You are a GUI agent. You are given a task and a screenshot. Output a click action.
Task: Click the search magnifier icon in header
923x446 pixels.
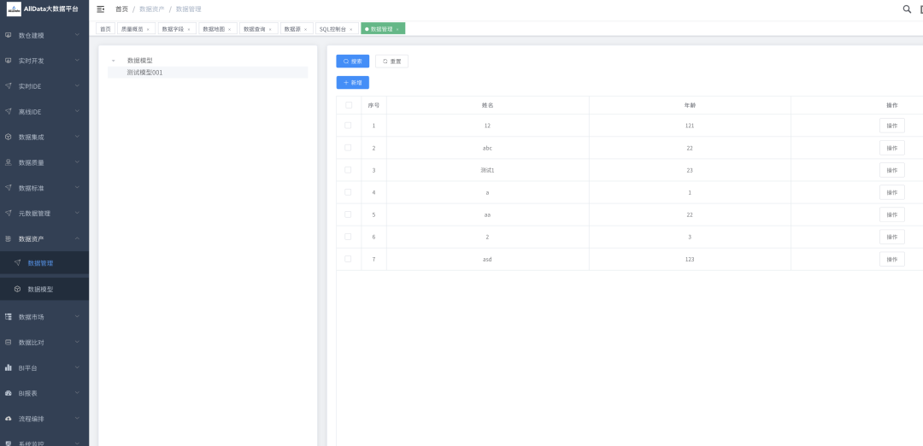907,9
